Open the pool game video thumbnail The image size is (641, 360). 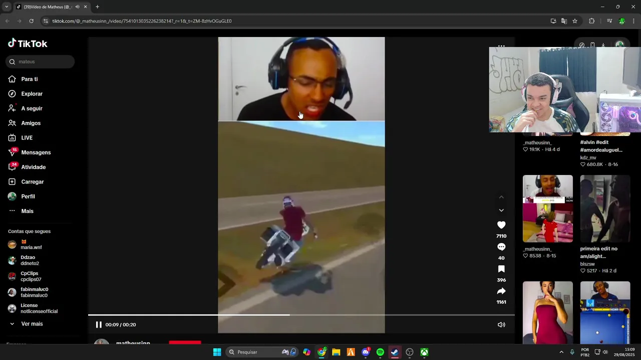[x=605, y=312]
